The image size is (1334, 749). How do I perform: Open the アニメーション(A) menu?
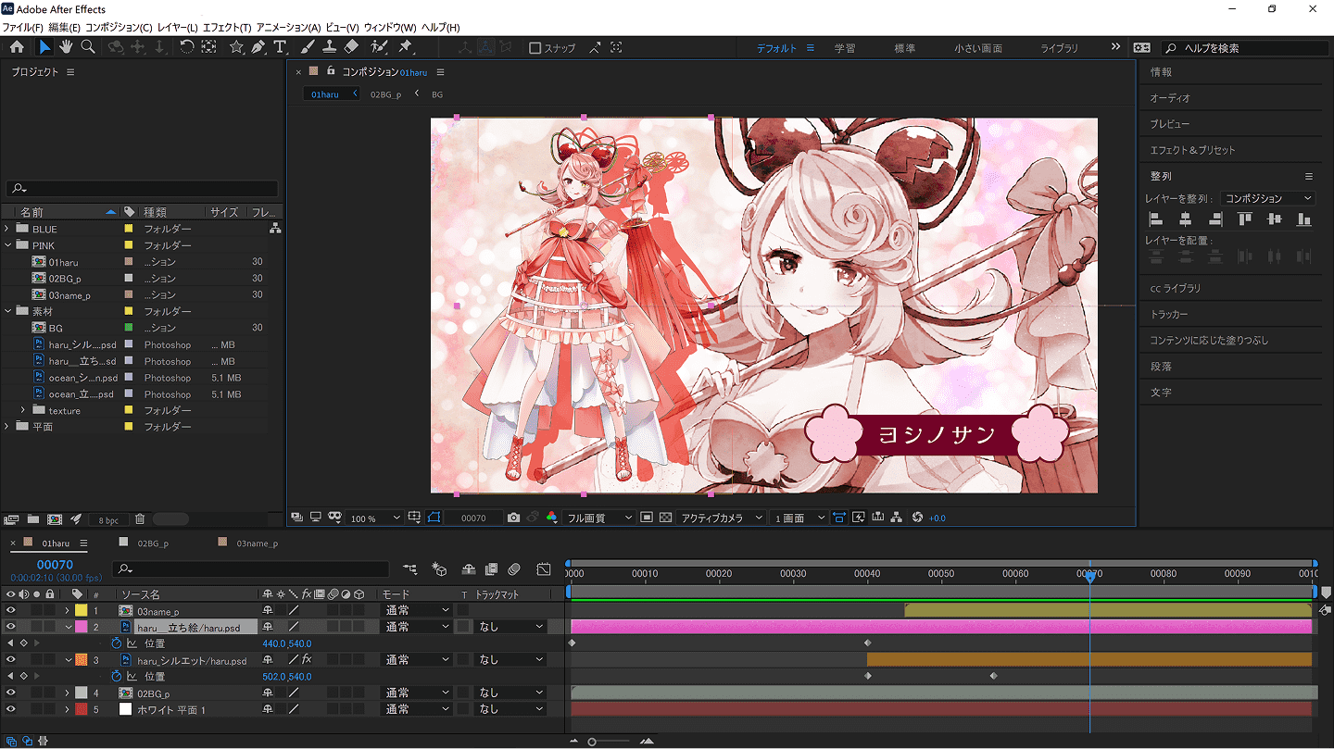coord(288,28)
